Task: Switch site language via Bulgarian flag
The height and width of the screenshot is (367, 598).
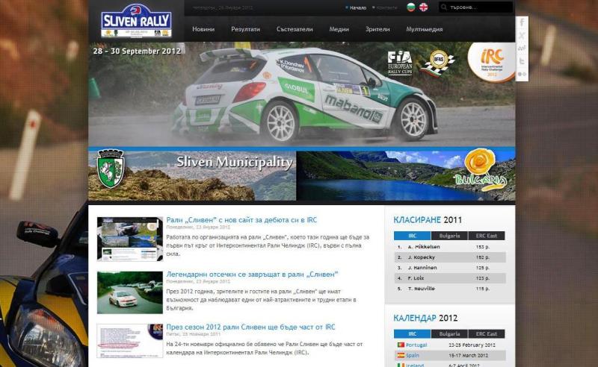Action: coord(410,7)
